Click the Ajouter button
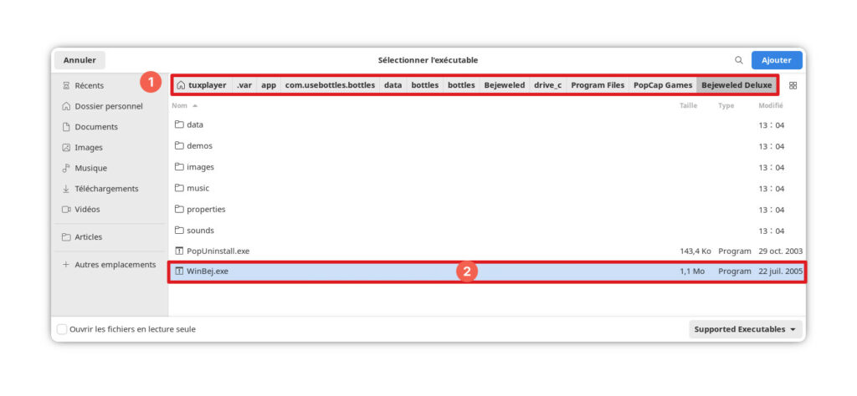The image size is (857, 396). click(x=776, y=60)
